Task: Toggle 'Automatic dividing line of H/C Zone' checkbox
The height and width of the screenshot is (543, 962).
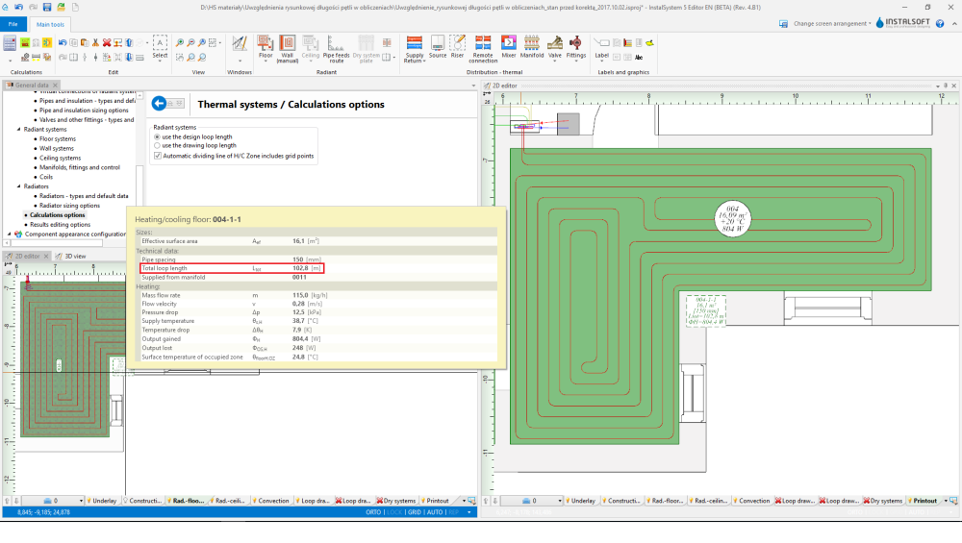Action: pos(158,156)
